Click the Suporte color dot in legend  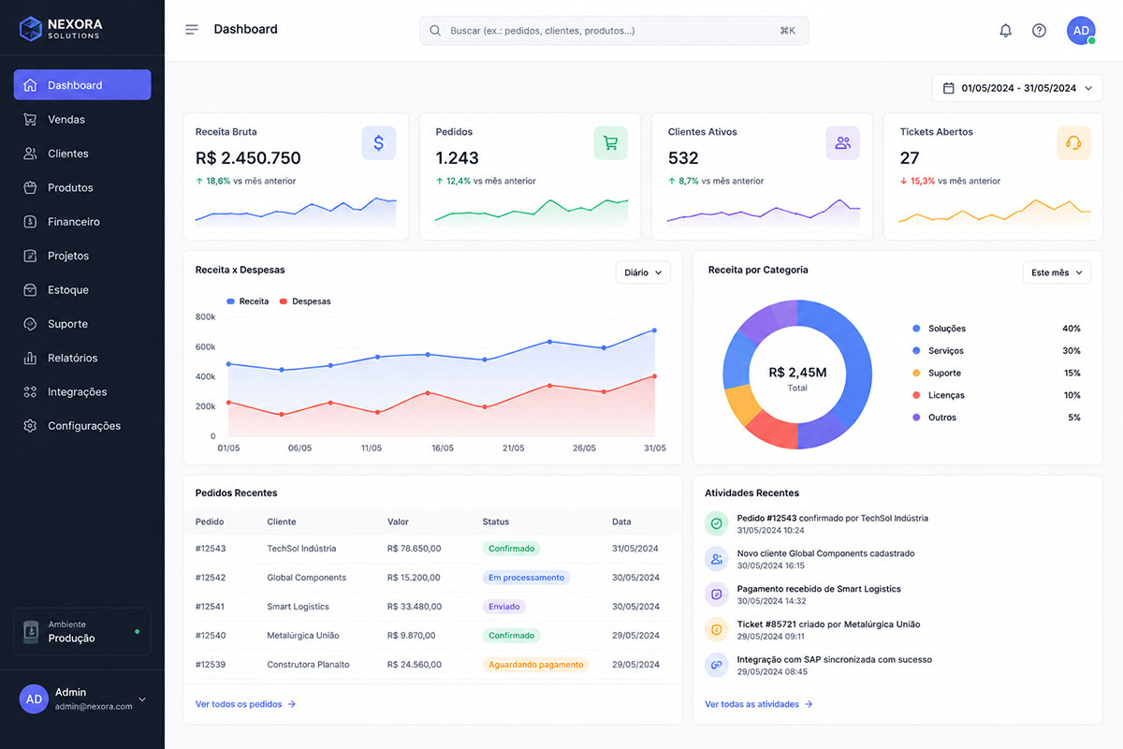[916, 373]
